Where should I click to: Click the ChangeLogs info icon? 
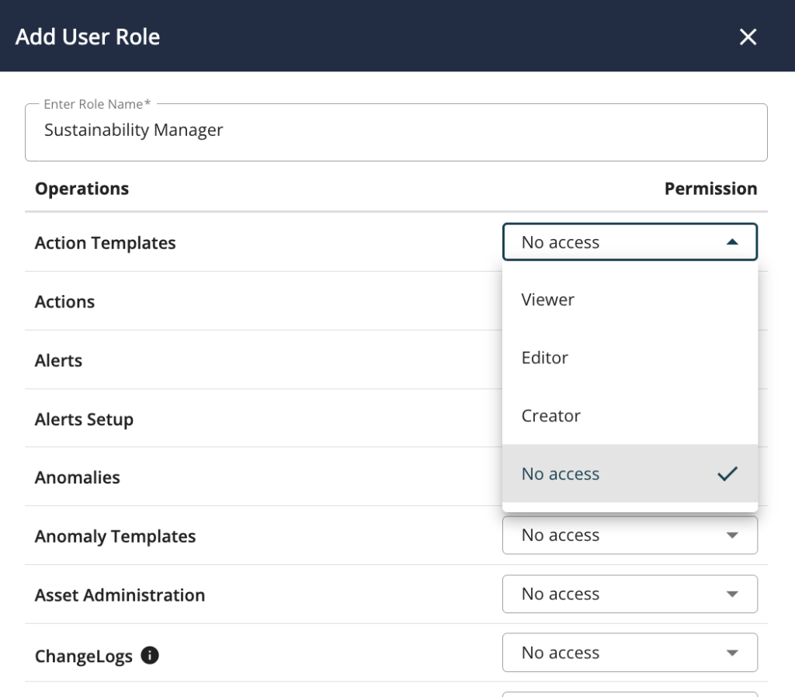point(150,655)
